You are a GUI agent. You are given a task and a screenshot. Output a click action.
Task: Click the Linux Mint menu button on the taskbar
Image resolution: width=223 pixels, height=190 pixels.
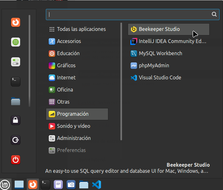click(5, 184)
